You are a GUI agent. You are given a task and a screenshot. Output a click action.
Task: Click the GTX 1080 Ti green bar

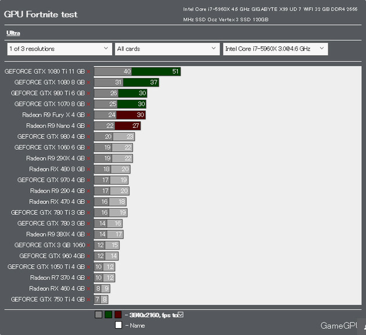(156, 71)
